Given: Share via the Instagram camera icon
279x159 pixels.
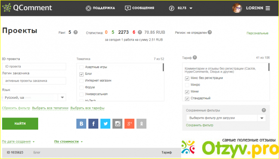Looking at the screenshot, I should click(118, 124).
